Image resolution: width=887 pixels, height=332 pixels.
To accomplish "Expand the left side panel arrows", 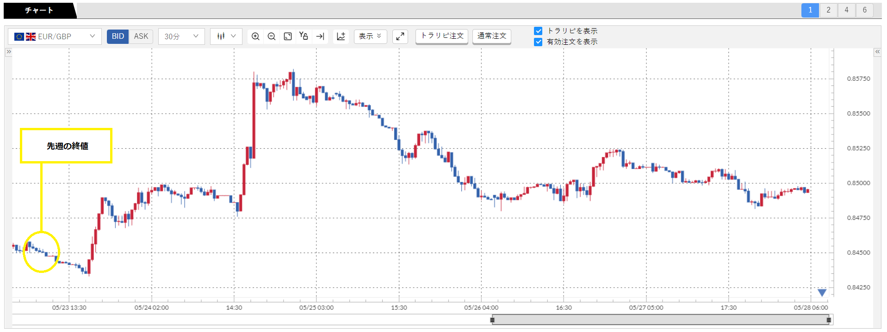I will point(8,52).
